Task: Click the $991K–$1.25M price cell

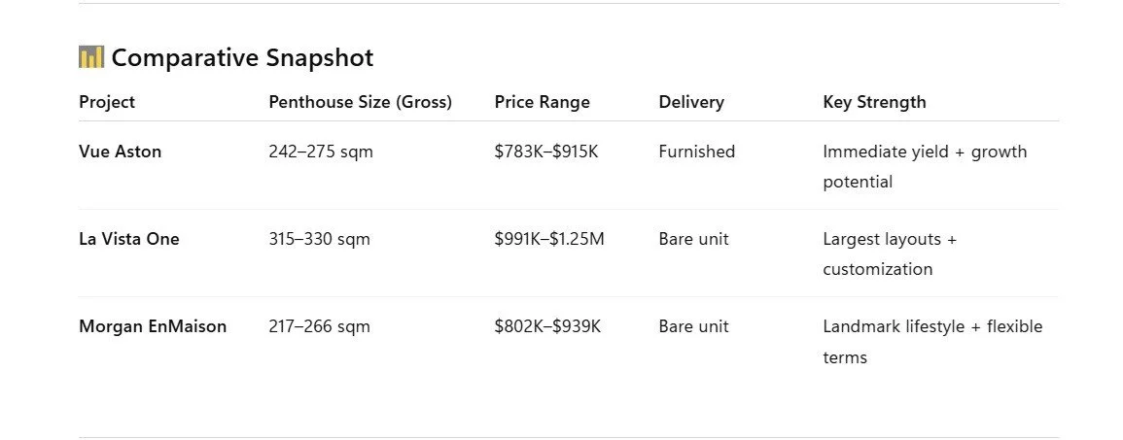Action: (x=549, y=239)
